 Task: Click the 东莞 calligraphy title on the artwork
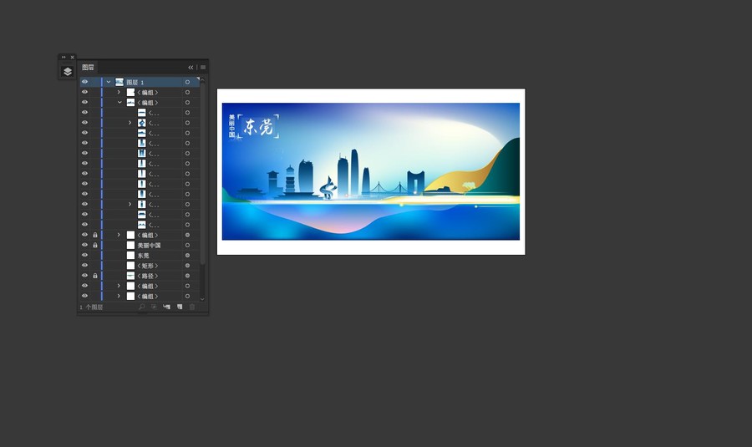tap(258, 127)
